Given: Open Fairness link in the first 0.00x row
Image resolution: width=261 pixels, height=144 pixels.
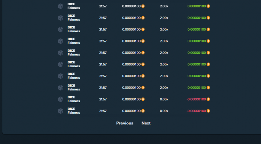Looking at the screenshot, I should [74, 101].
